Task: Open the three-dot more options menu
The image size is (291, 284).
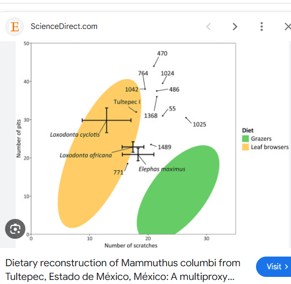Action: [262, 26]
